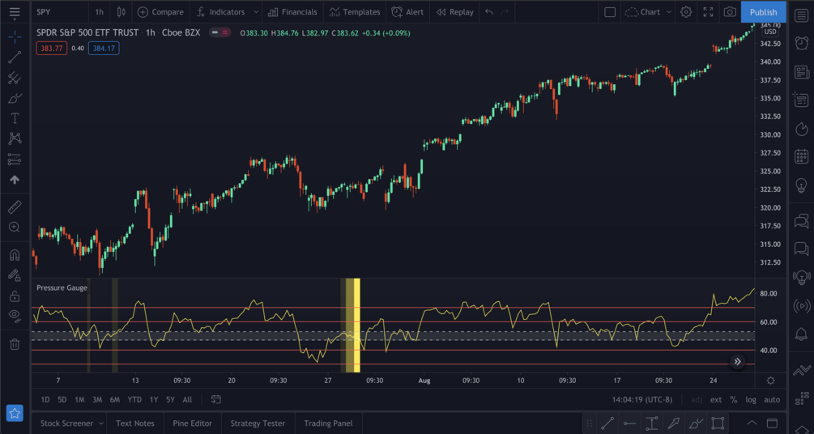Viewport: 814px width, 434px height.
Task: Click the scroll to latest bar arrows
Action: 737,361
